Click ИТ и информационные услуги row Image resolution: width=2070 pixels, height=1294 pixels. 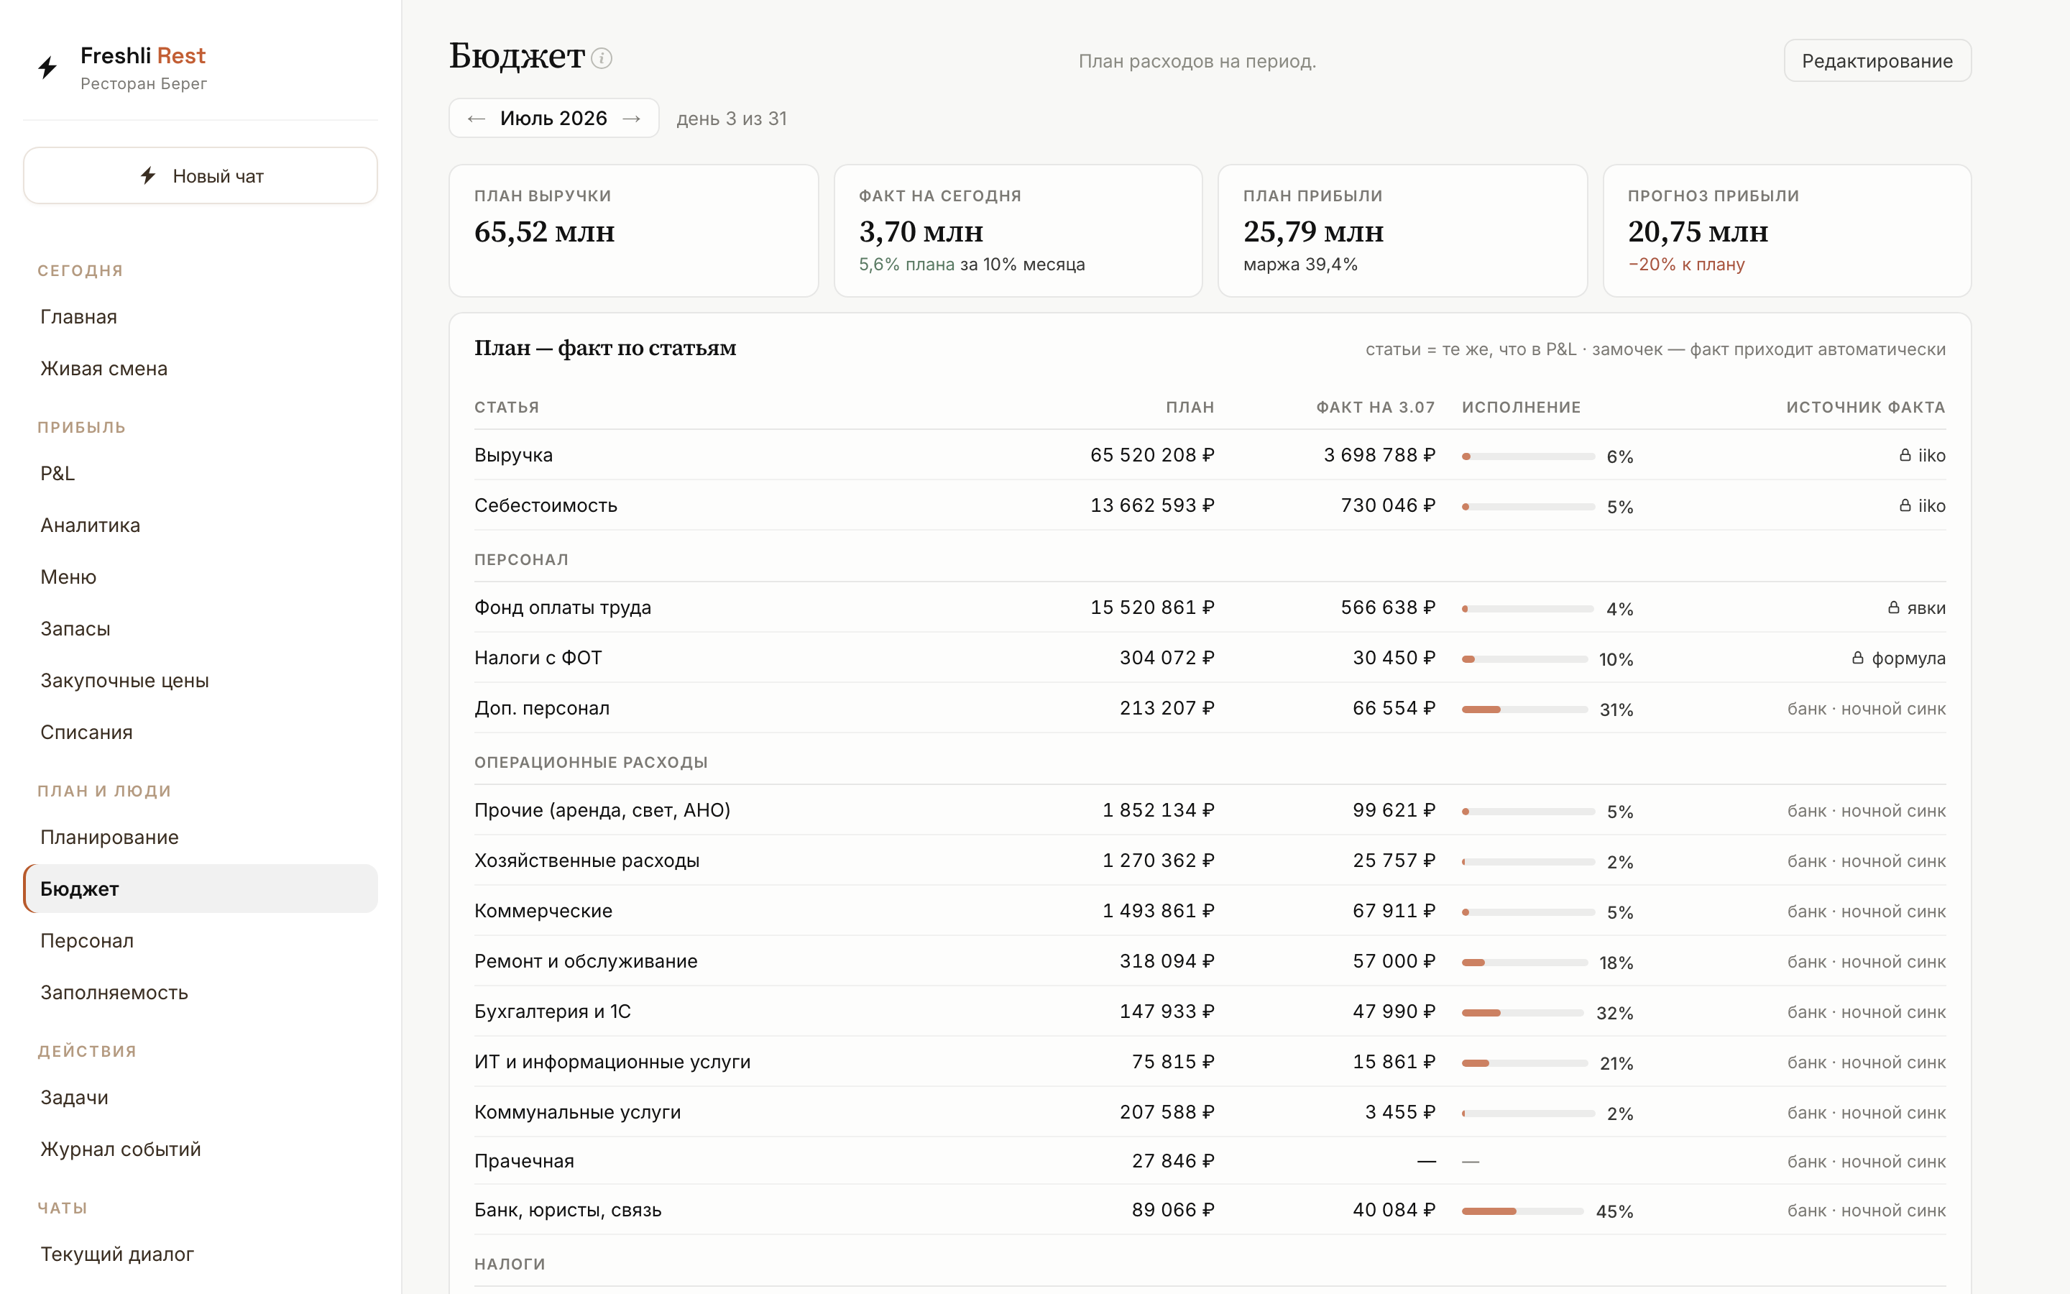(x=1210, y=1062)
